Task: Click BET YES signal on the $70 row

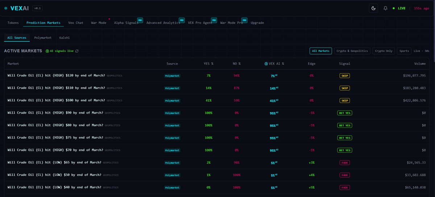Action: point(344,150)
